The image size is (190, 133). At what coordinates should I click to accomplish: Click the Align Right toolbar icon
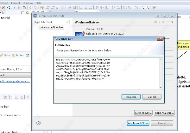coord(91,8)
